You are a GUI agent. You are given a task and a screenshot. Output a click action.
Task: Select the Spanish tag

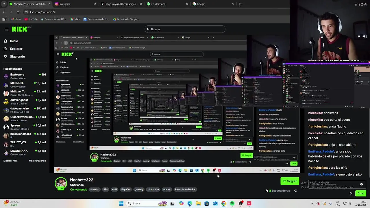coord(95,190)
